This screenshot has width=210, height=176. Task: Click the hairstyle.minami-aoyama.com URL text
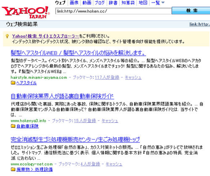pos(39,78)
